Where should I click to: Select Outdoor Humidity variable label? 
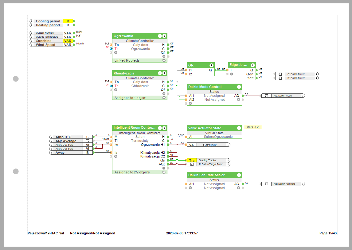[45, 33]
